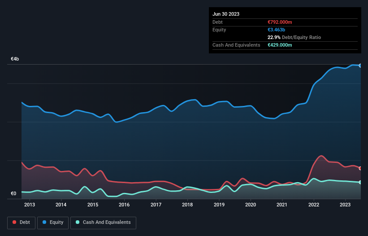This screenshot has width=368, height=236.
Task: Click the 2022 x-axis label
Action: coord(314,205)
